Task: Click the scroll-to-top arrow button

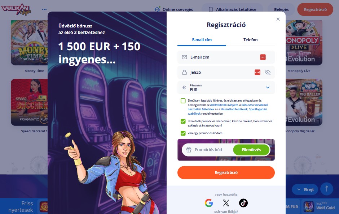Action: 327,189
